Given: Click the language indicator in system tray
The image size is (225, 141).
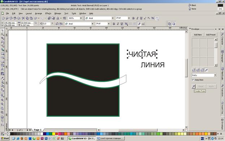Looking at the screenshot, I should click(202, 138).
